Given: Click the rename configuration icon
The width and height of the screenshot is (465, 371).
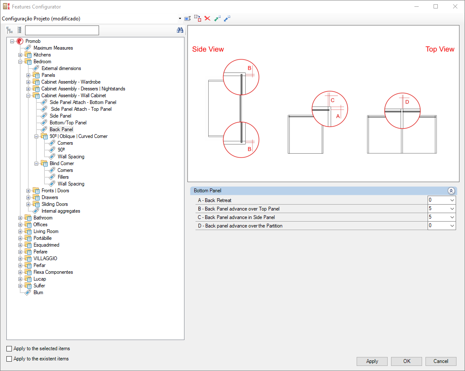Looking at the screenshot, I should [187, 19].
